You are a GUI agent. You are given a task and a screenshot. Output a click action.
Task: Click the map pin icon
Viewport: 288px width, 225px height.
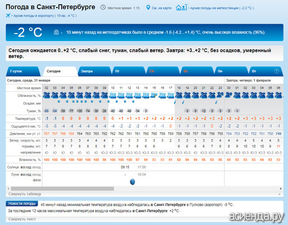pyautogui.click(x=148, y=7)
